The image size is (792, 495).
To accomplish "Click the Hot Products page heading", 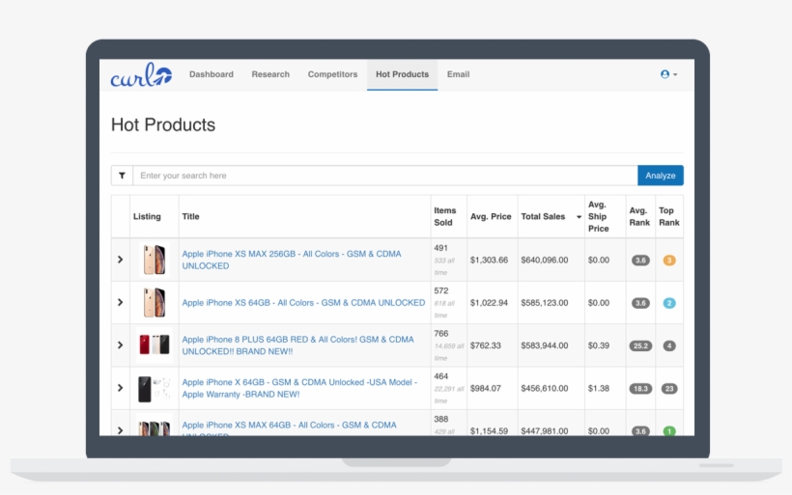I will (x=163, y=124).
